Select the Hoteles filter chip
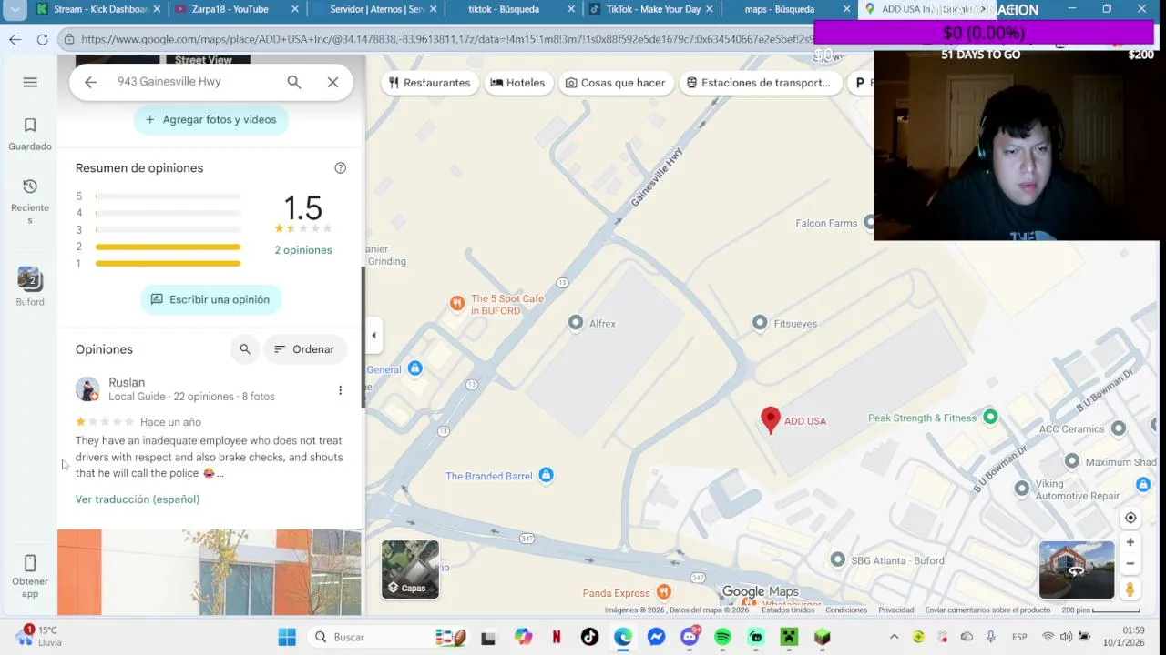This screenshot has height=655, width=1166. 517,83
